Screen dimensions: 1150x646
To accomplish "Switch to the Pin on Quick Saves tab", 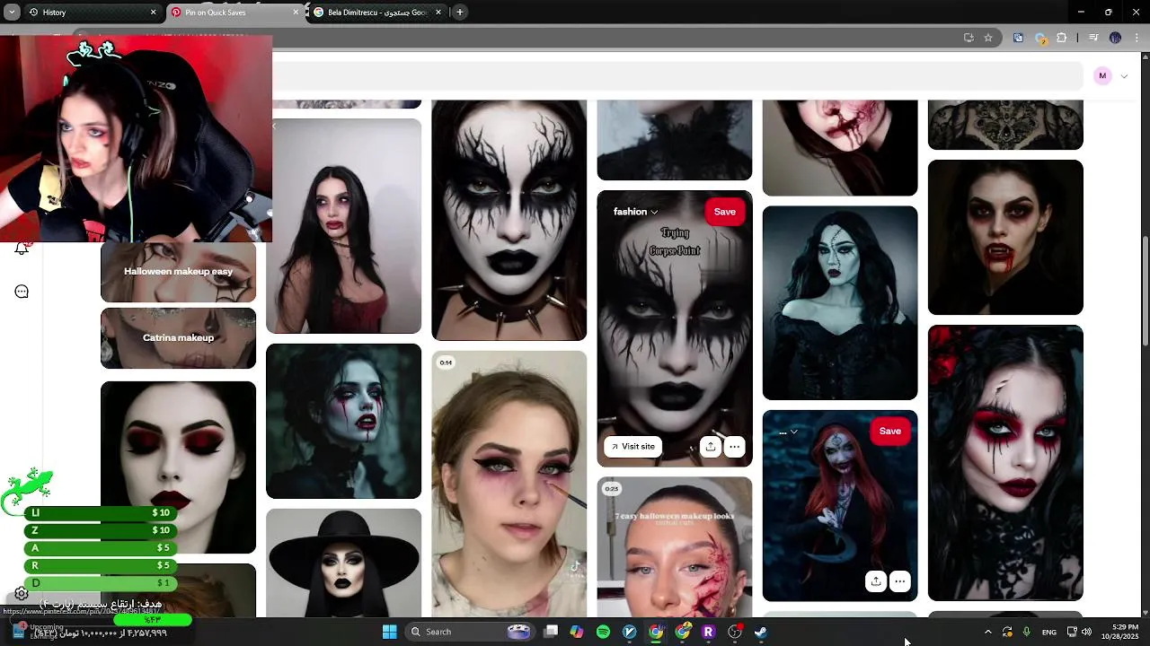I will tap(235, 13).
